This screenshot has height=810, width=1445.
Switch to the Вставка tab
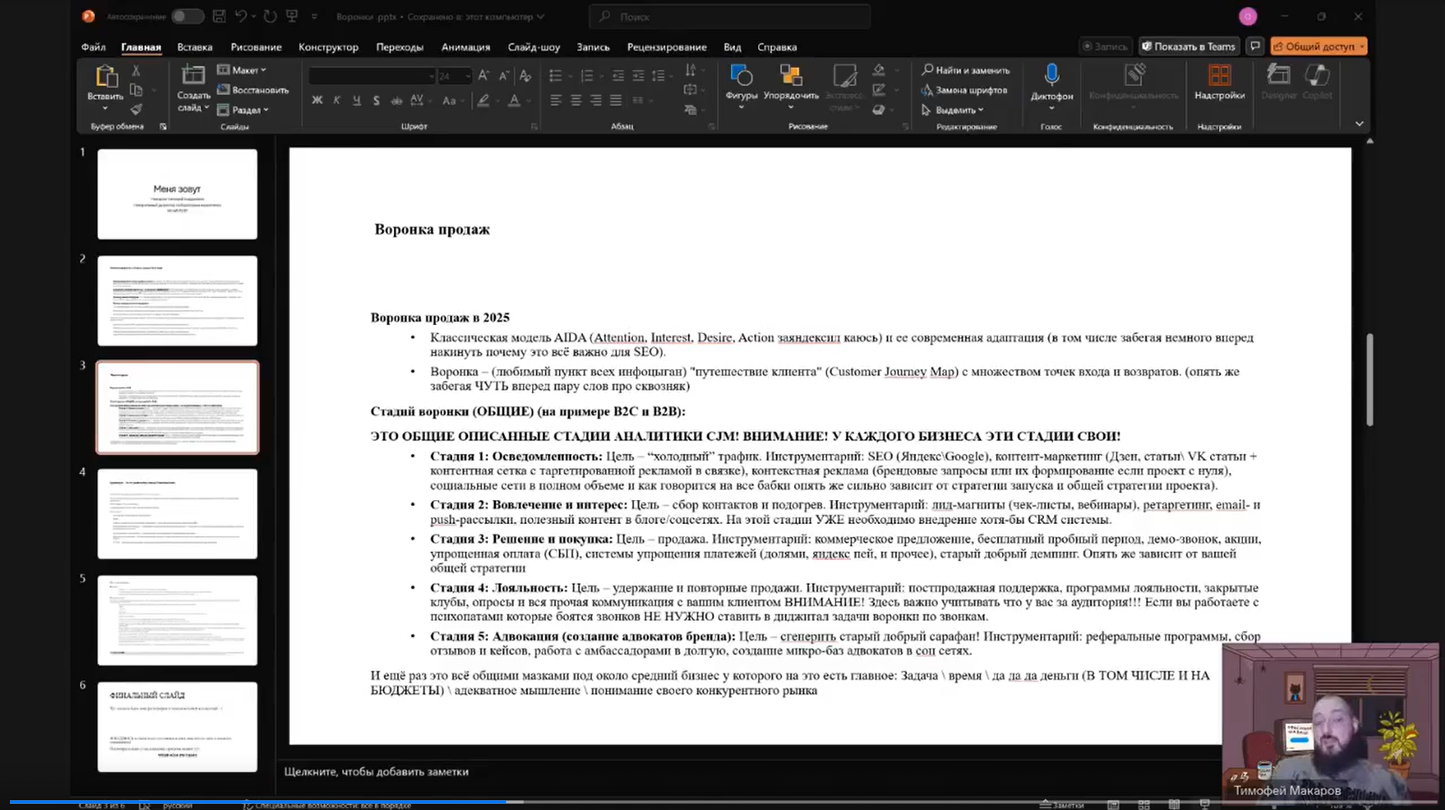click(x=194, y=47)
